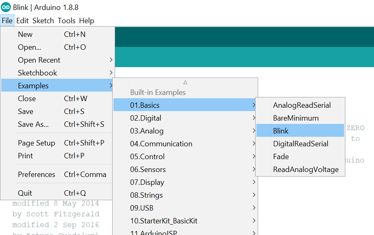Image resolution: width=374 pixels, height=235 pixels.
Task: Choose the BareMinimum example
Action: (x=295, y=118)
